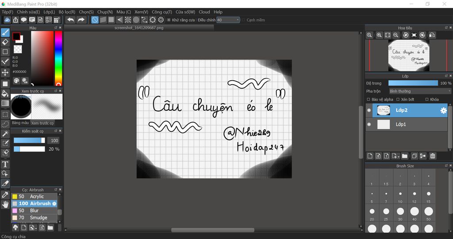Open the Bộ lọc(R) menu
The image size is (453, 239).
tap(67, 12)
